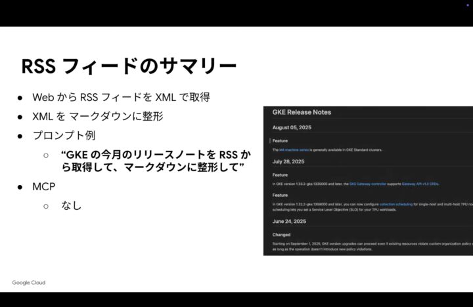Click the bullet beside the Web から RSS line
Screen dimensions: 473x307
click(21, 97)
